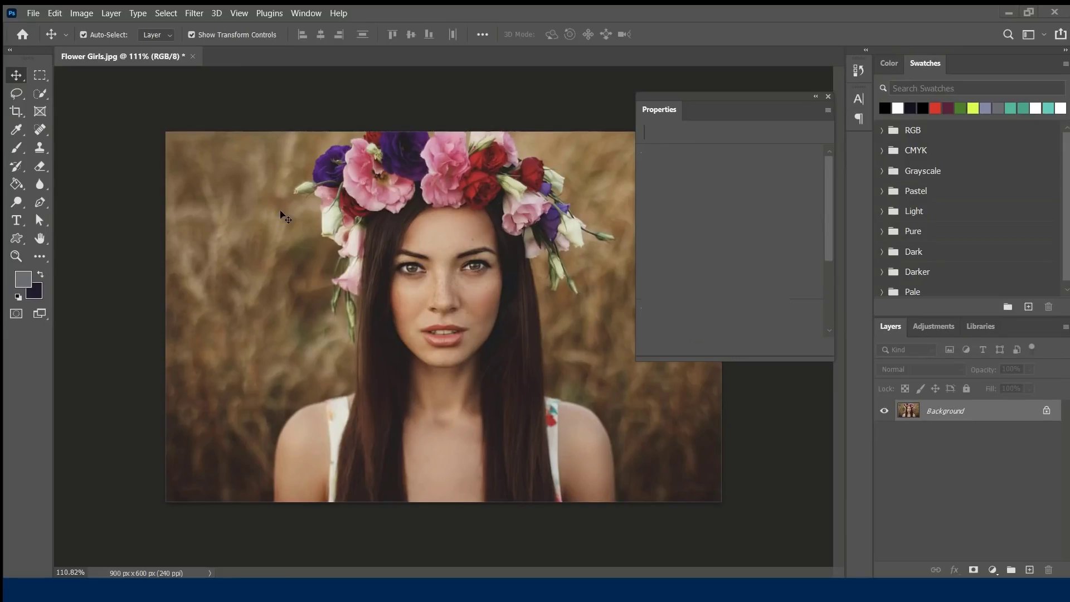Image resolution: width=1070 pixels, height=602 pixels.
Task: Uncheck Show Transform Controls
Action: (x=192, y=35)
